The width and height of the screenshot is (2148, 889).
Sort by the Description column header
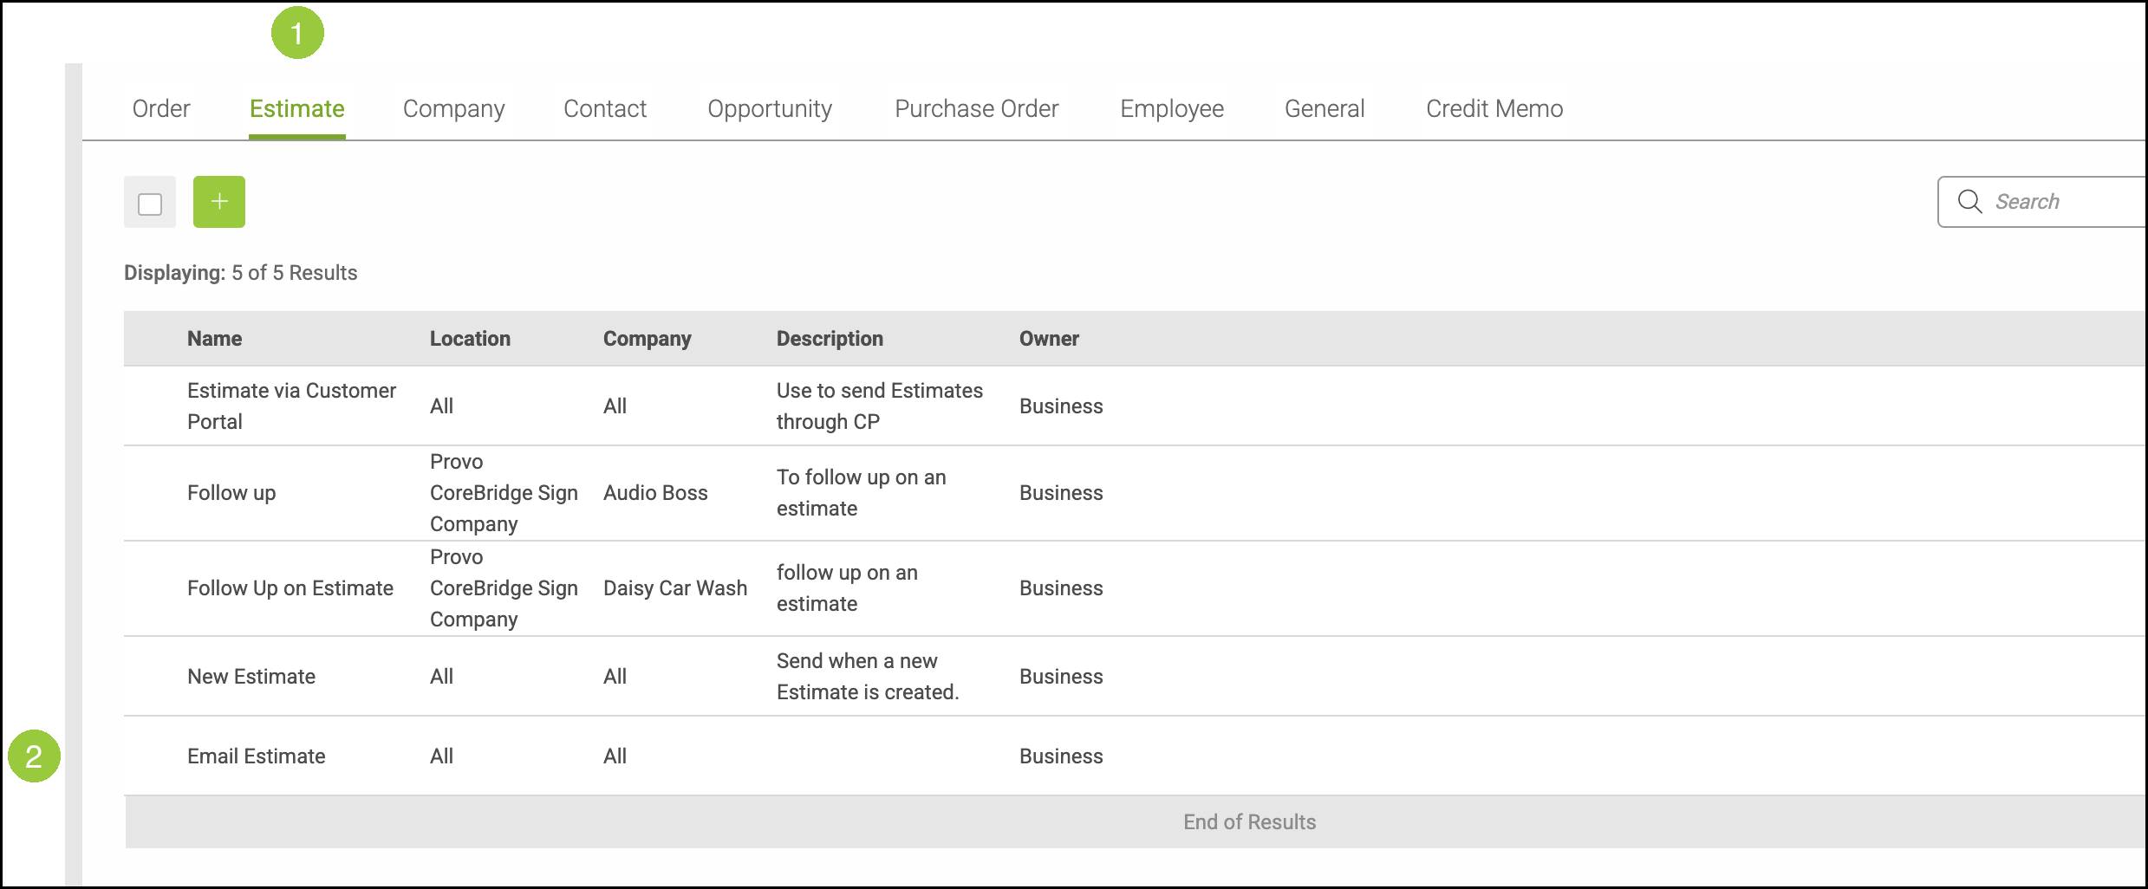tap(830, 339)
